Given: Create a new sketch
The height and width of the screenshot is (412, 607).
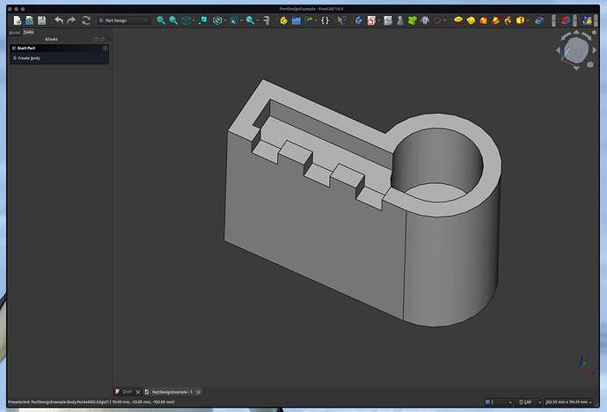Looking at the screenshot, I should coord(371,20).
